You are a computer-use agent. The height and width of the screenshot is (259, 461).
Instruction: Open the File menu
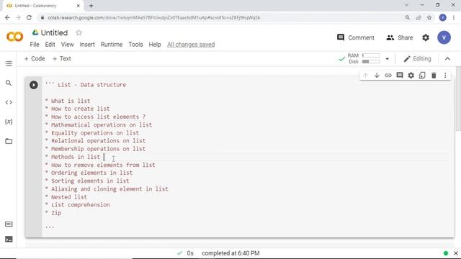pyautogui.click(x=35, y=45)
